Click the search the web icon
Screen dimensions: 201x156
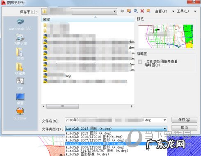point(135,11)
